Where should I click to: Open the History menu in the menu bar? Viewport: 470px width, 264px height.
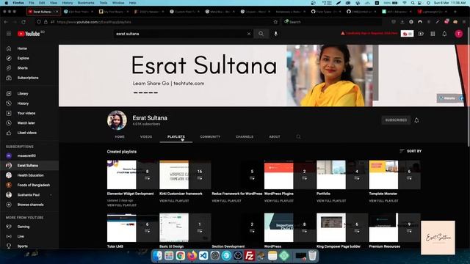tap(67, 3)
